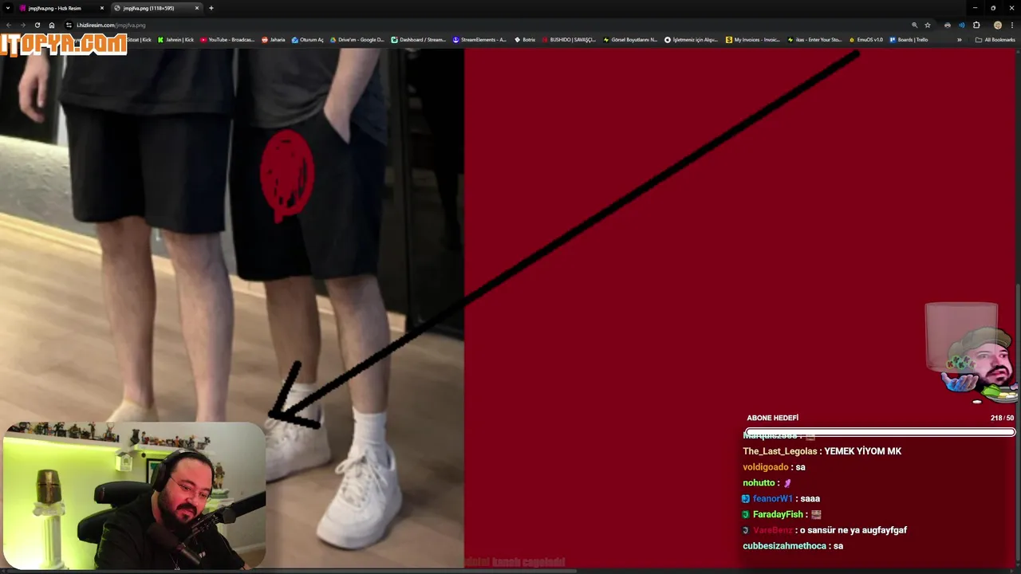The height and width of the screenshot is (574, 1021).
Task: Open the 'My Invoices - Invoic...' bookmark
Action: point(753,39)
